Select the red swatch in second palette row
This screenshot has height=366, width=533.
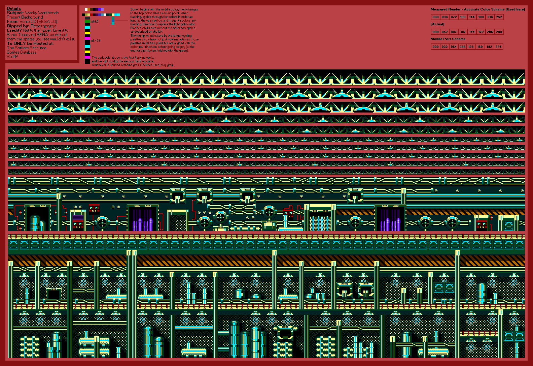92,15
